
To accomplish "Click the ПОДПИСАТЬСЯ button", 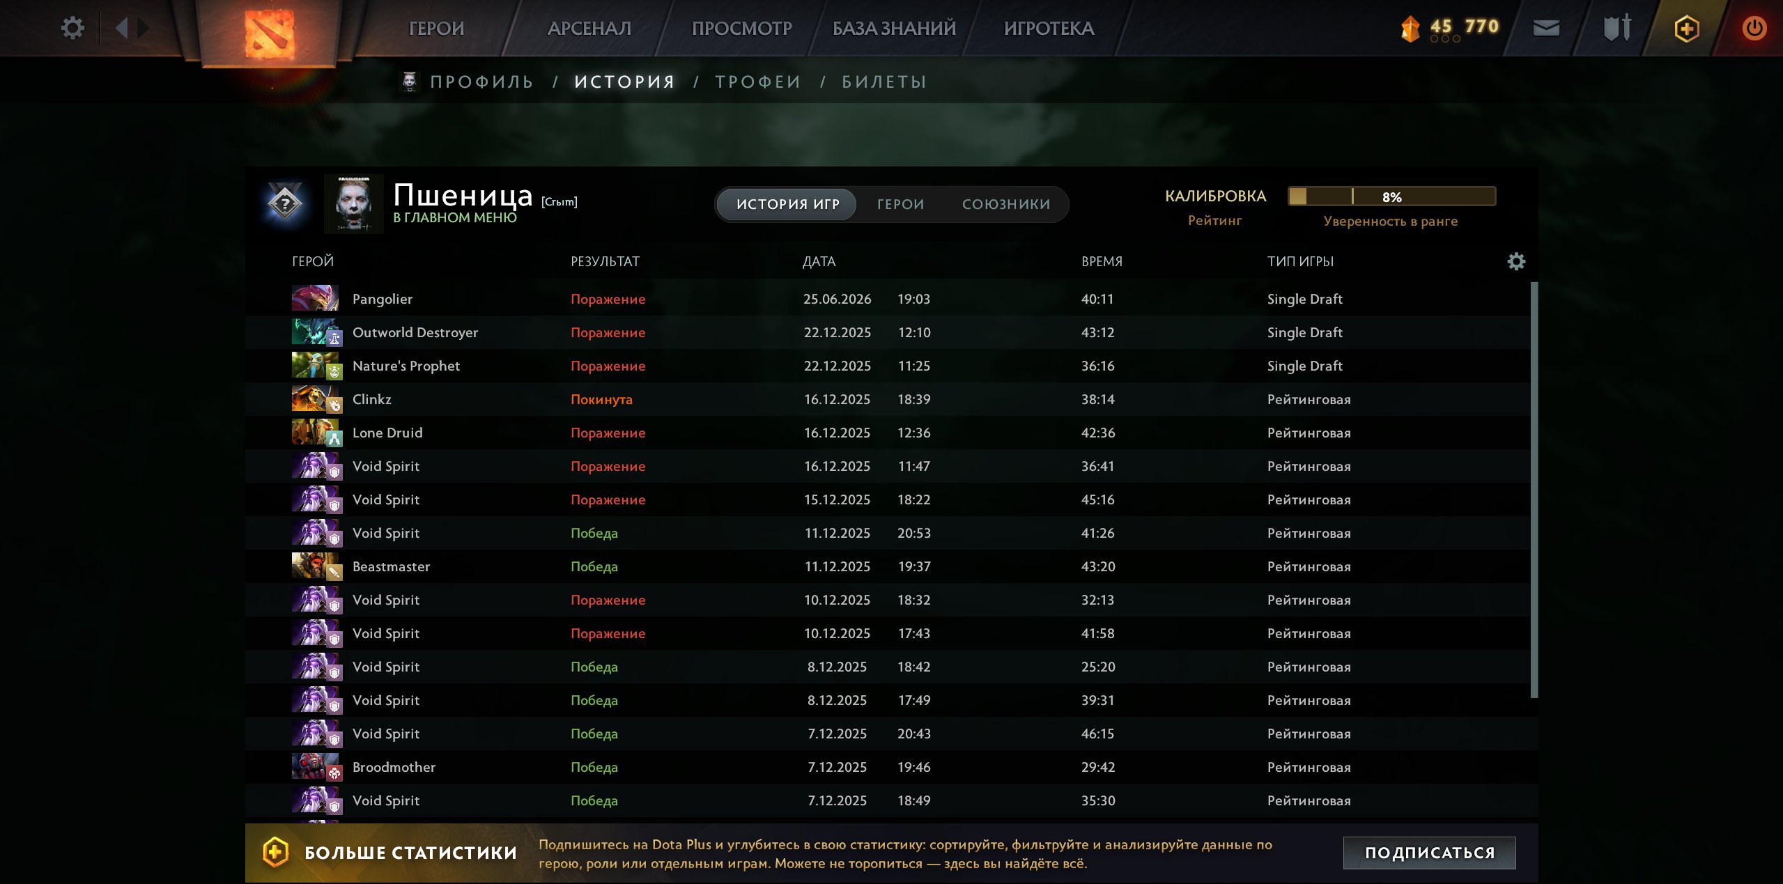I will point(1429,853).
